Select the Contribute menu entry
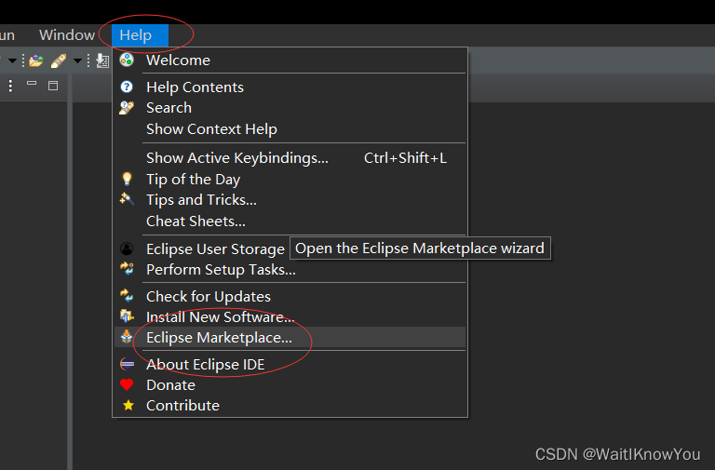 (290, 405)
